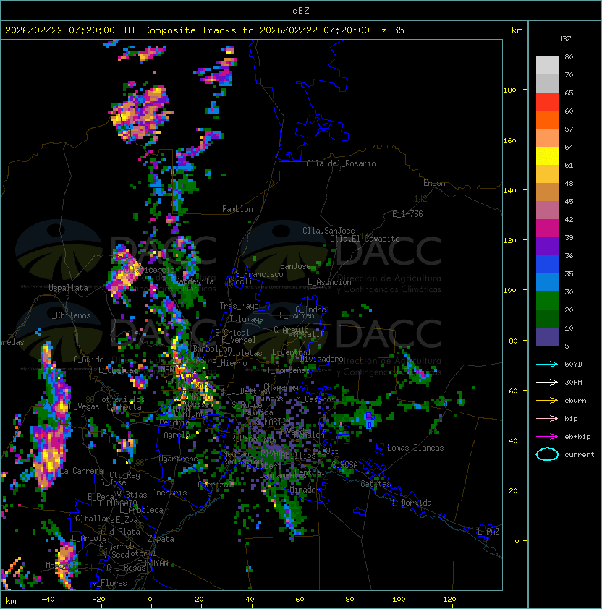This screenshot has width=602, height=609.
Task: Click the 'Uspallata' map label
Action: click(68, 288)
